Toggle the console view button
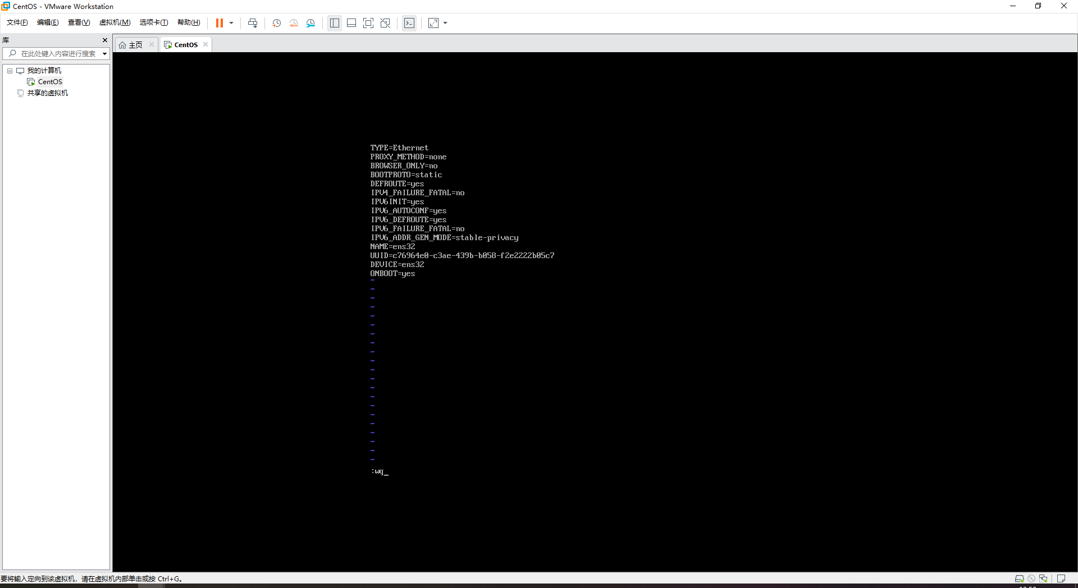Image resolution: width=1078 pixels, height=588 pixels. 409,23
